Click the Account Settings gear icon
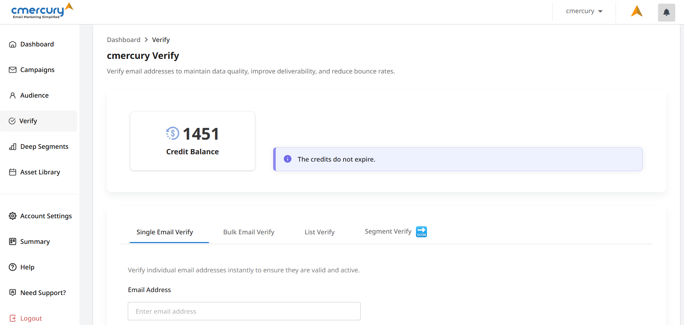 click(x=13, y=216)
